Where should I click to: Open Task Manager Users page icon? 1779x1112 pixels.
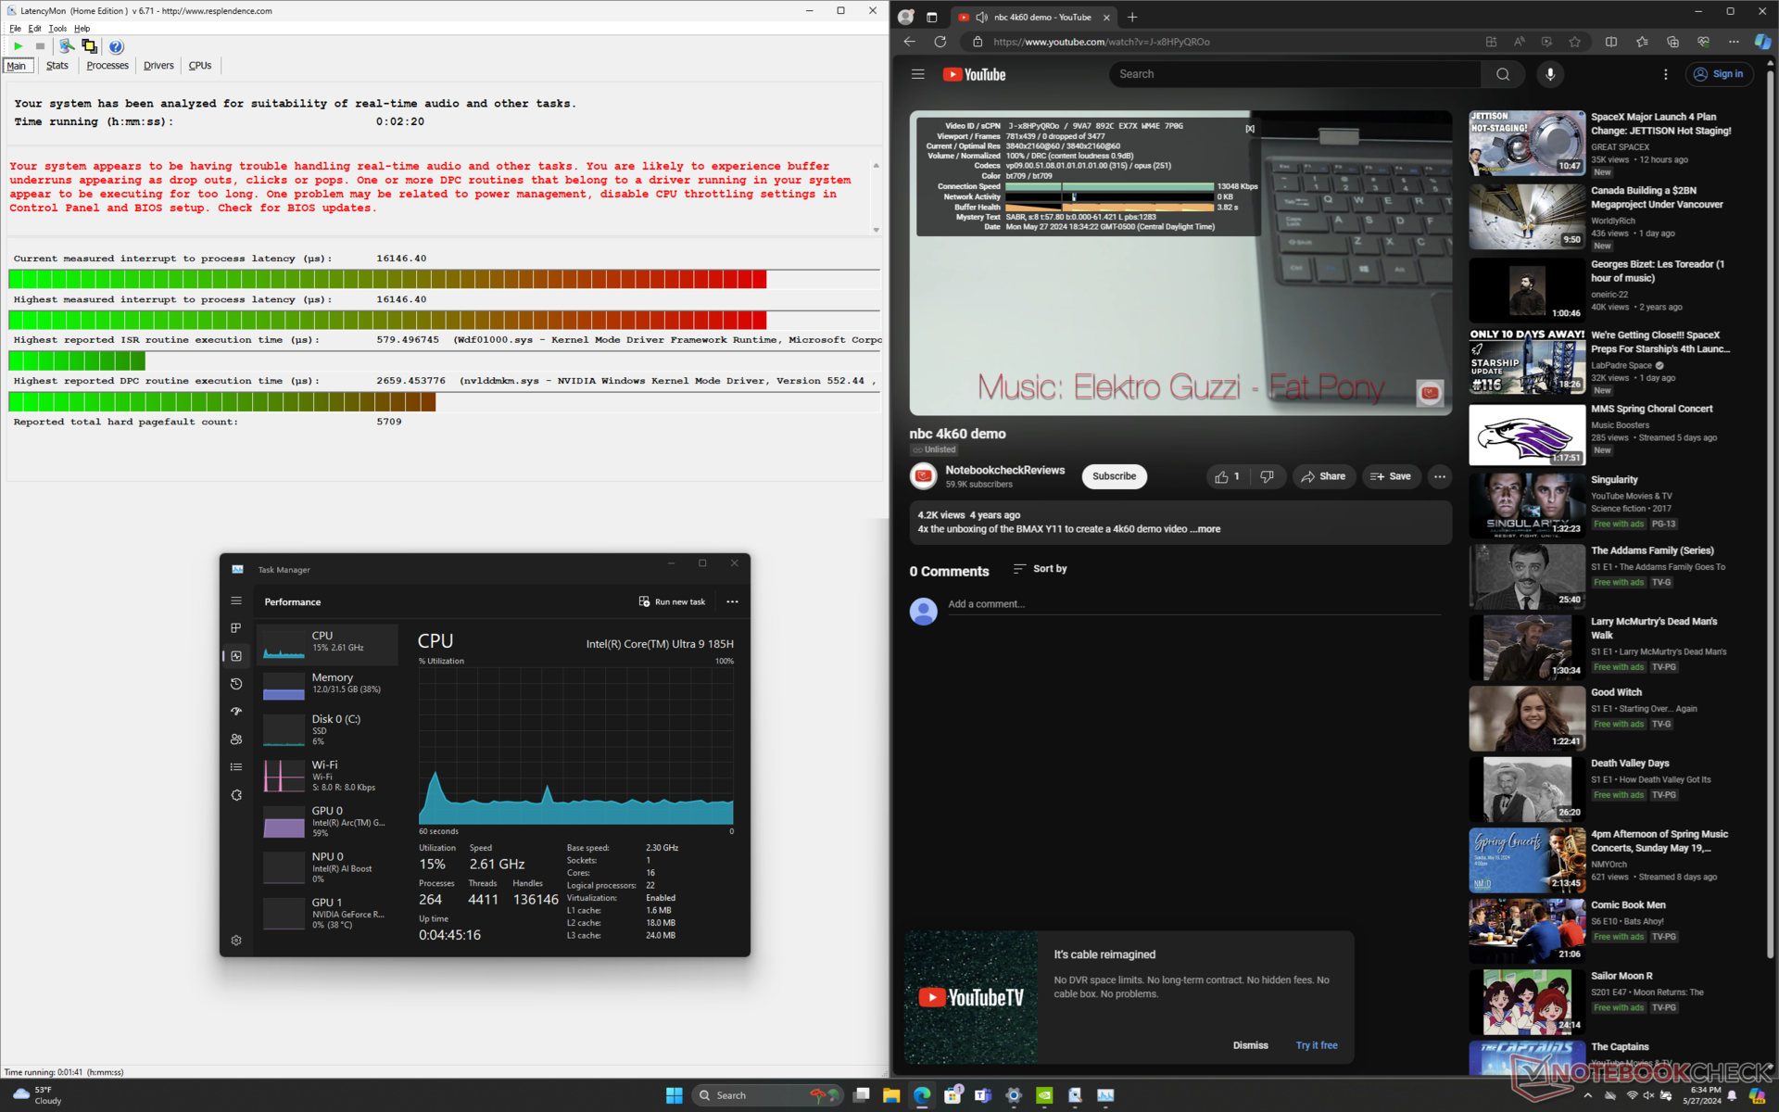[236, 739]
